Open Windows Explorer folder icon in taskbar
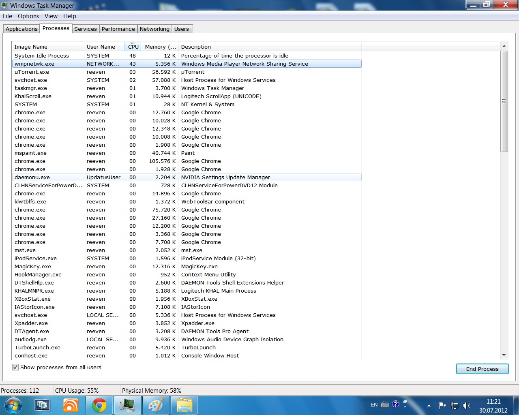This screenshot has width=519, height=415. 184,405
